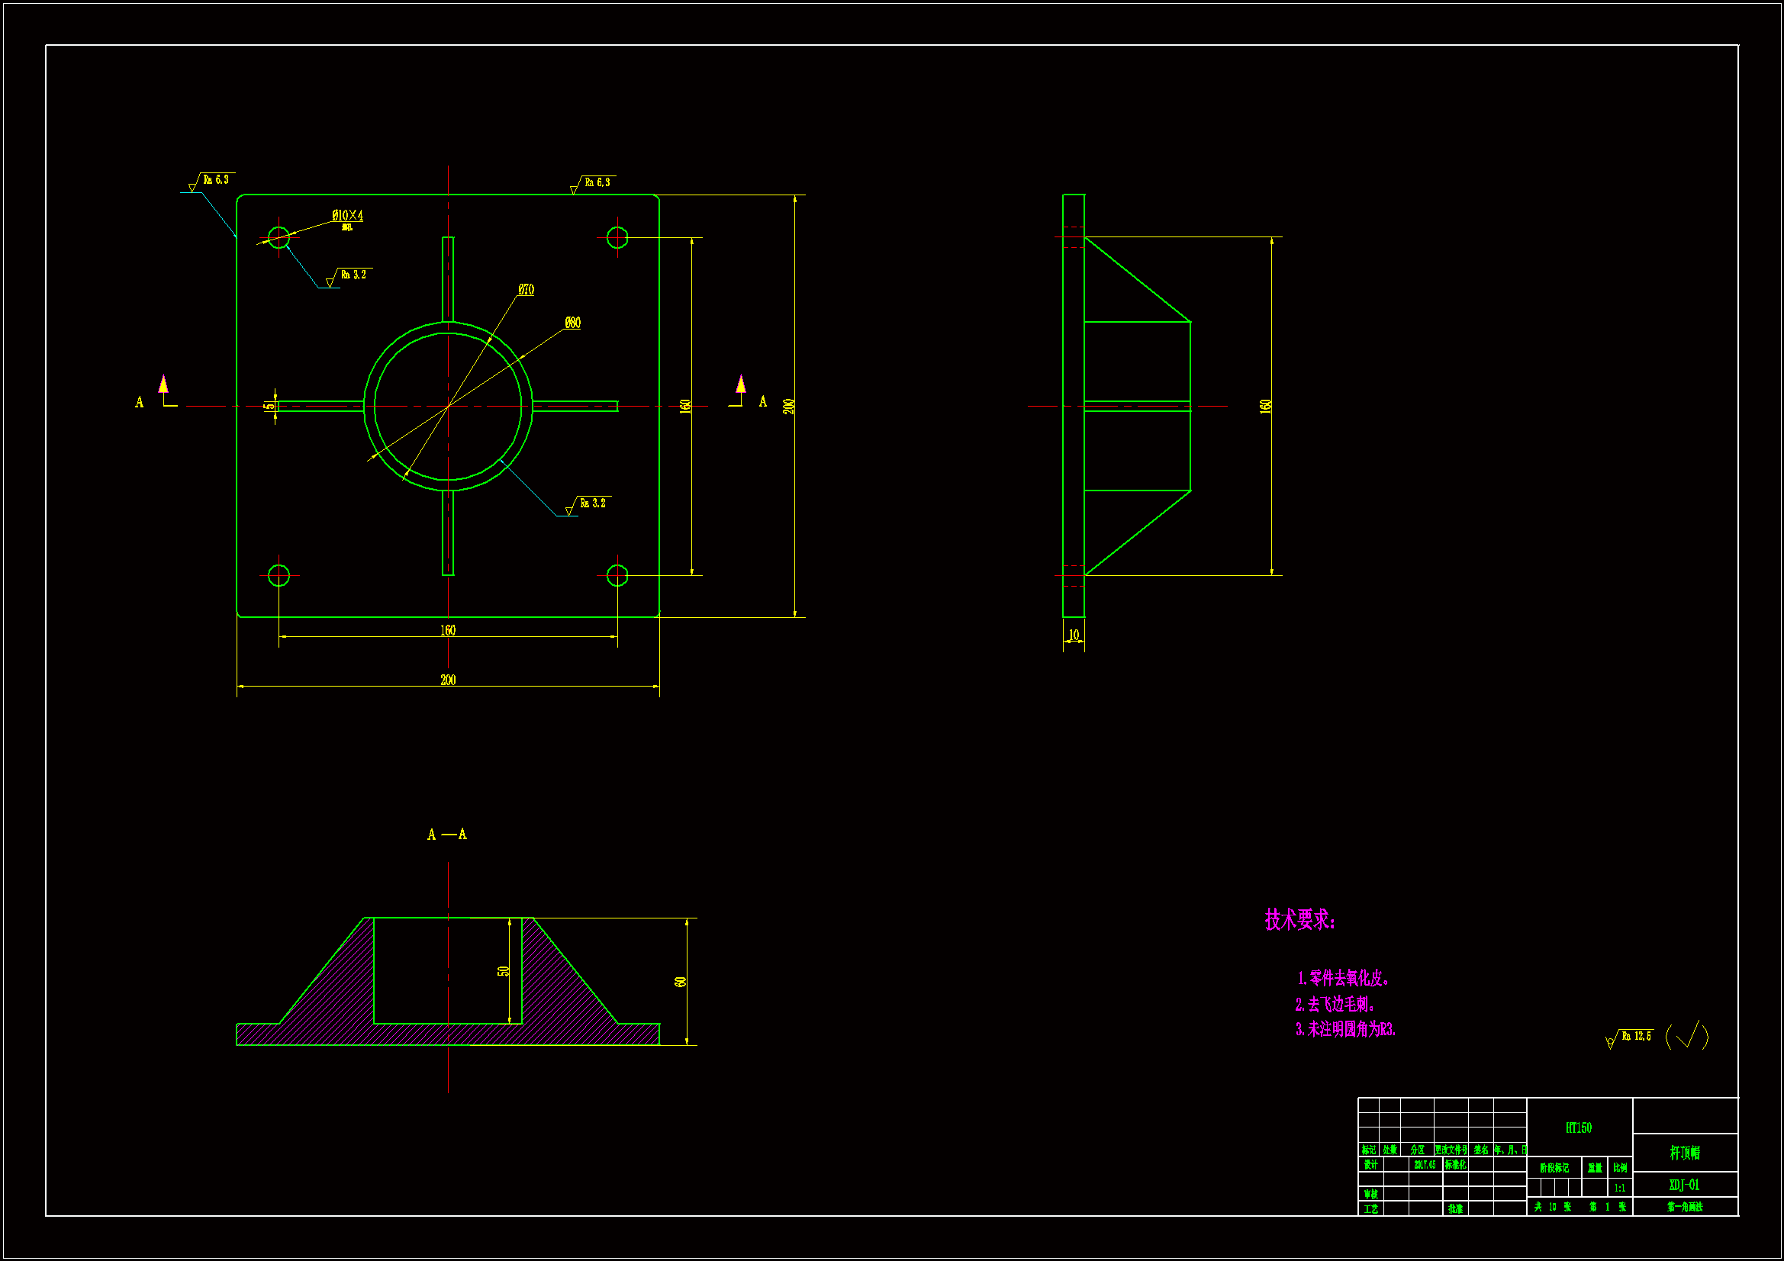Image resolution: width=1784 pixels, height=1261 pixels.
Task: Select the A—A section view title
Action: (447, 835)
